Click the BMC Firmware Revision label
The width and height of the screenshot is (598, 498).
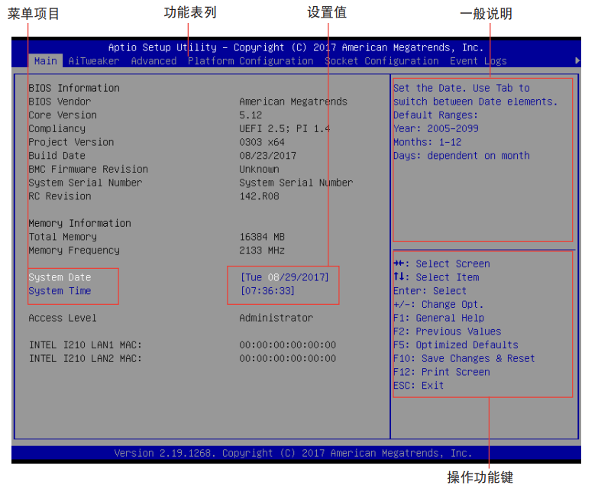88,170
